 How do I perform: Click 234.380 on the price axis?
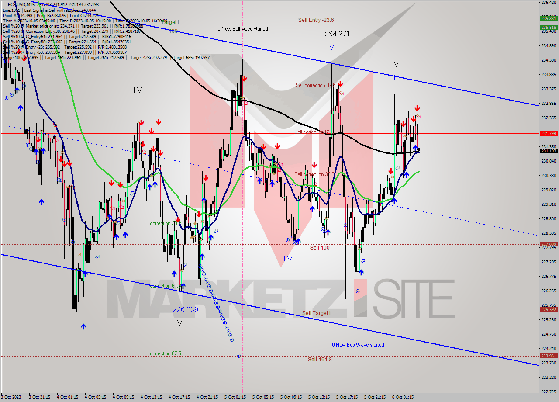click(x=548, y=60)
